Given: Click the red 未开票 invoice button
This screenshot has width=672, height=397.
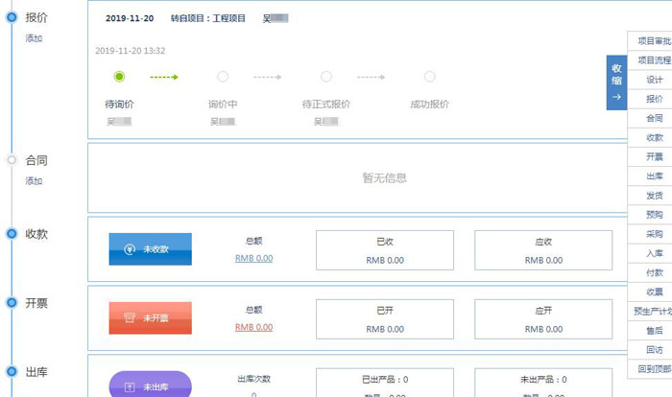Looking at the screenshot, I should coord(150,317).
